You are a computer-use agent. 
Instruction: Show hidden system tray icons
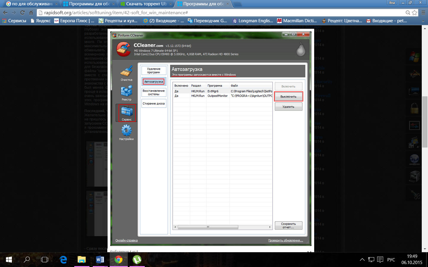tap(362, 260)
